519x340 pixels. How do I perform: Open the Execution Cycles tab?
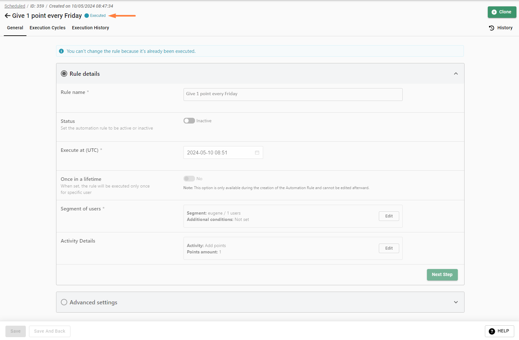47,28
